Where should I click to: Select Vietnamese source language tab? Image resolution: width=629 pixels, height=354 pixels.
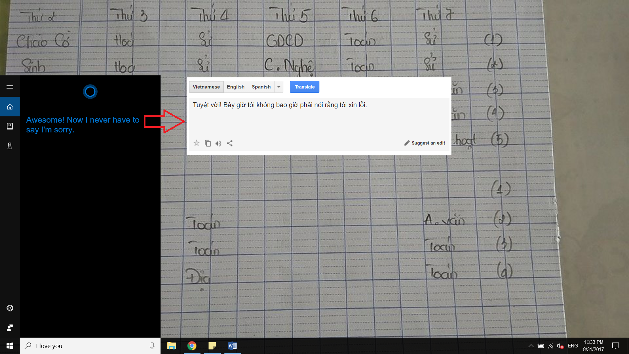(206, 87)
